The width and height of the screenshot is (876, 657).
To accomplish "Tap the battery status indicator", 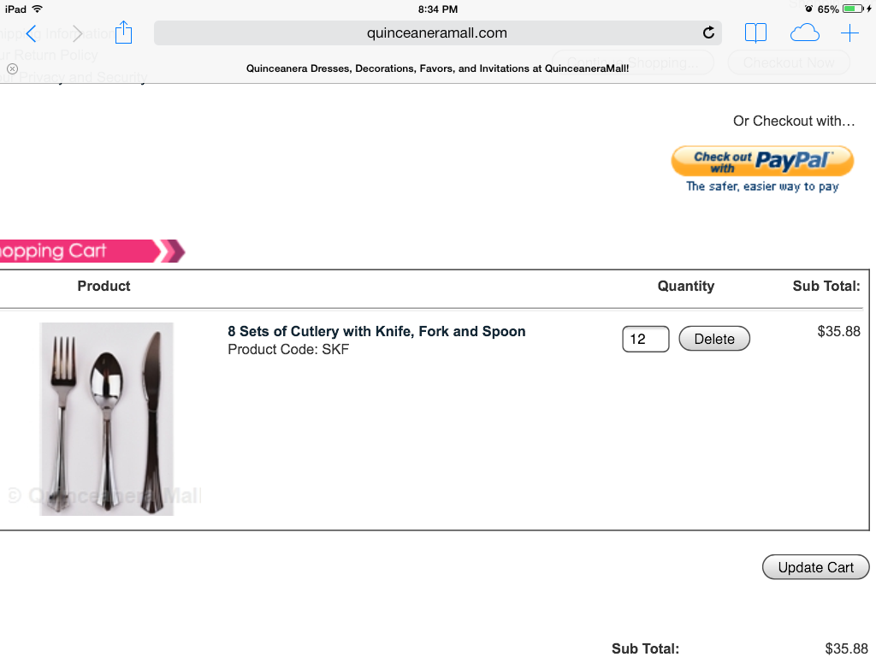I will point(853,9).
